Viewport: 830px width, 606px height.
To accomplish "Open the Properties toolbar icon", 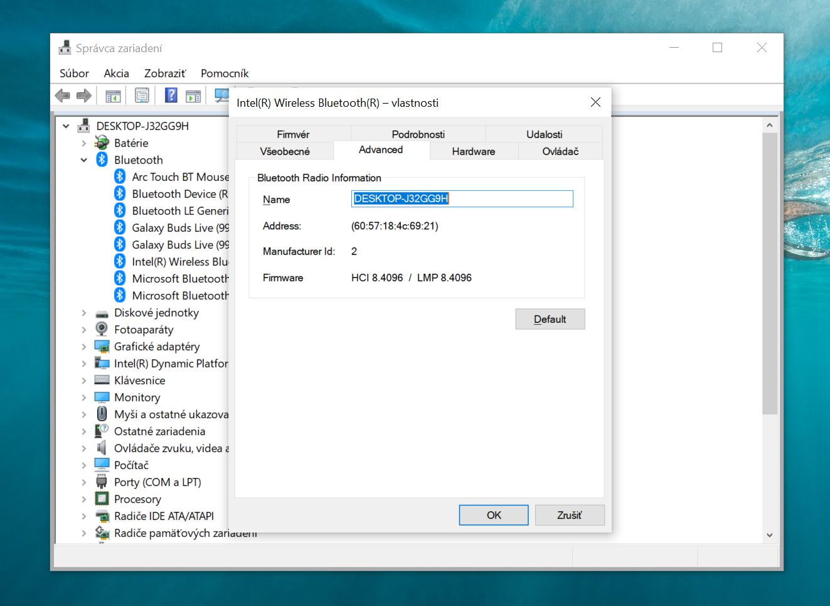I will 142,95.
